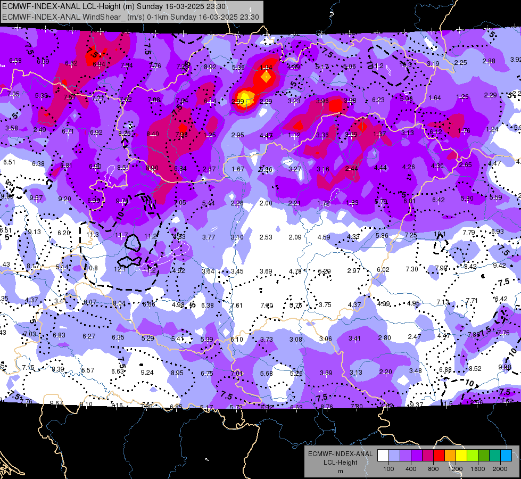Click the wind shear value "2.88"

point(489,61)
